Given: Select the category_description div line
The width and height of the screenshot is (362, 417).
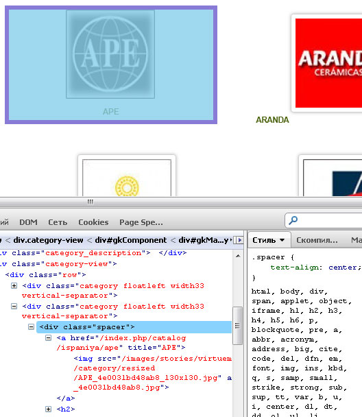Looking at the screenshot, I should 93,253.
